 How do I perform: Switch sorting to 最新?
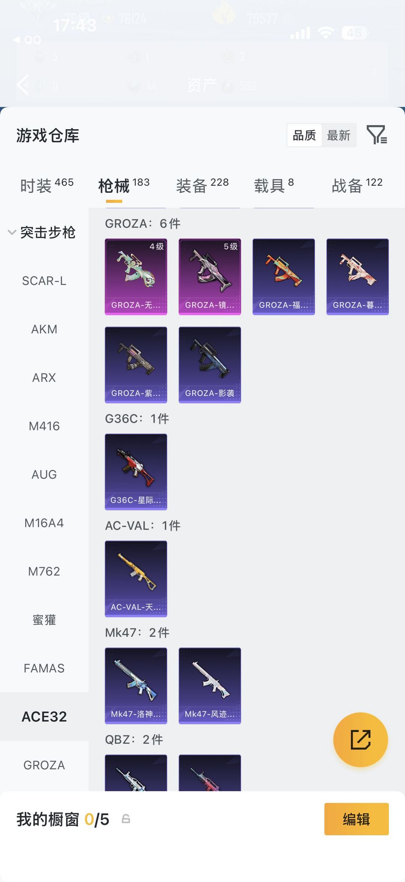point(339,135)
